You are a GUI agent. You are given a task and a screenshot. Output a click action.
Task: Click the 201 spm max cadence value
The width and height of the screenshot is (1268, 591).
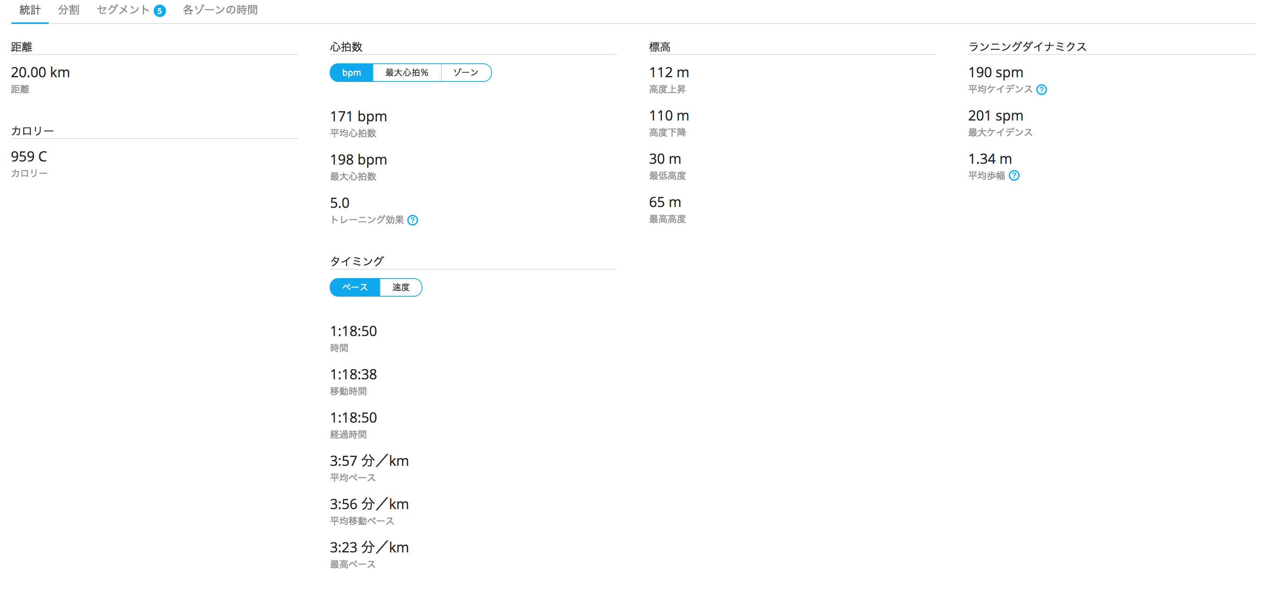pyautogui.click(x=996, y=116)
